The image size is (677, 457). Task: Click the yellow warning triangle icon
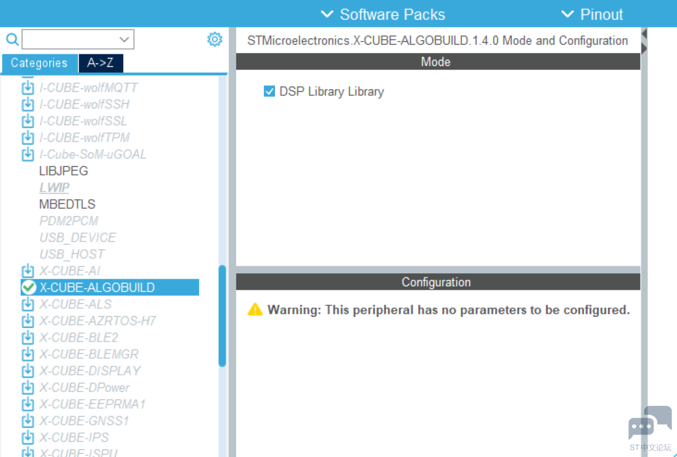[x=255, y=310]
